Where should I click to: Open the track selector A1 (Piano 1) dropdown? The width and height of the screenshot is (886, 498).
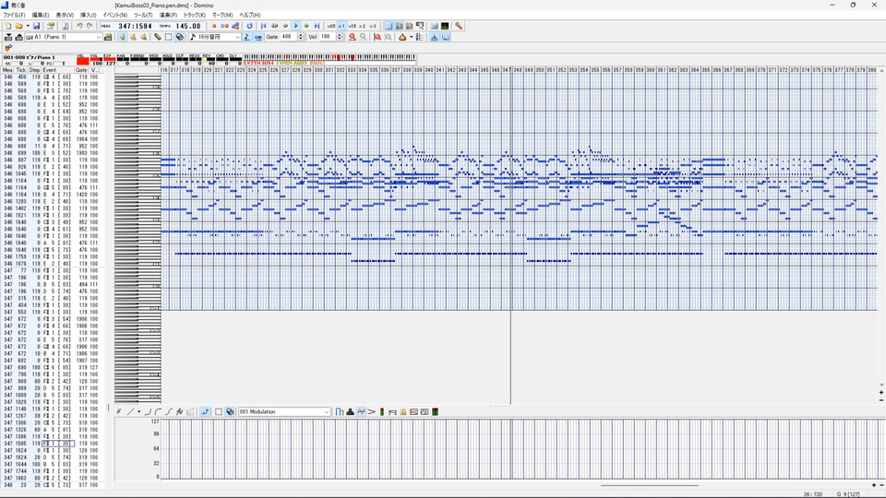99,37
